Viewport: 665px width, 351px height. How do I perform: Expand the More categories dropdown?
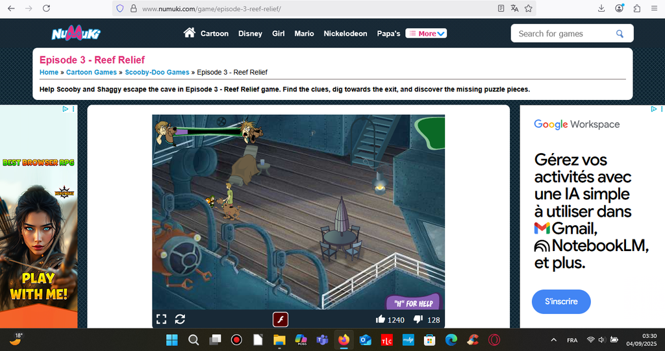tap(426, 34)
